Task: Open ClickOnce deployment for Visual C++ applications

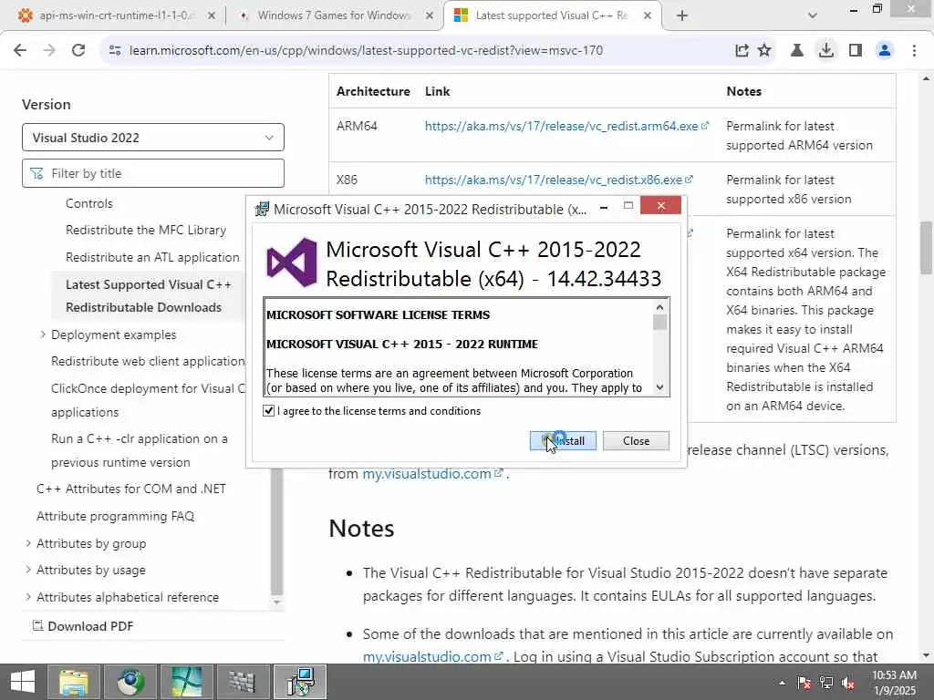Action: pos(148,400)
